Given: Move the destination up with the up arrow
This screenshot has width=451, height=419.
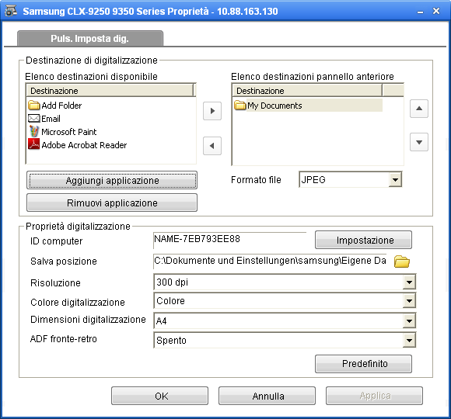Looking at the screenshot, I should (x=419, y=109).
